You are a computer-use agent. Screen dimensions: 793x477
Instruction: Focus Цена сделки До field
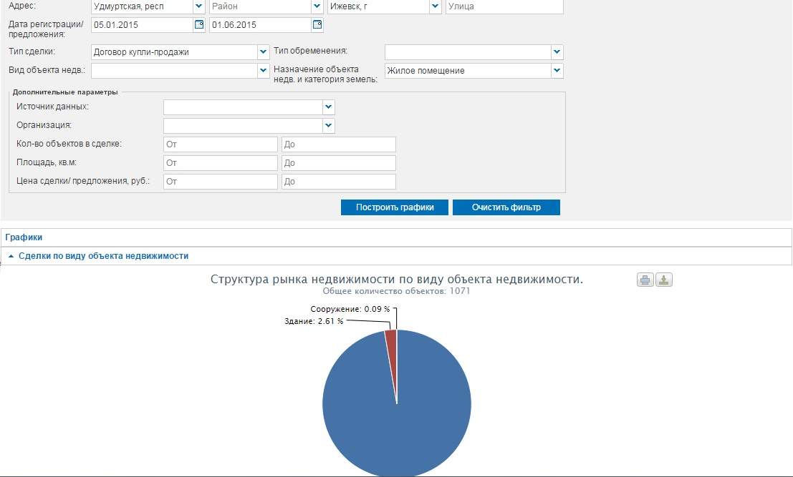pyautogui.click(x=338, y=182)
